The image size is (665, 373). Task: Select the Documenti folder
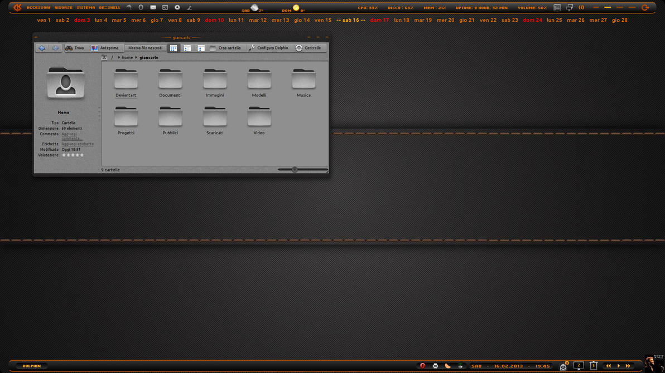pos(170,84)
